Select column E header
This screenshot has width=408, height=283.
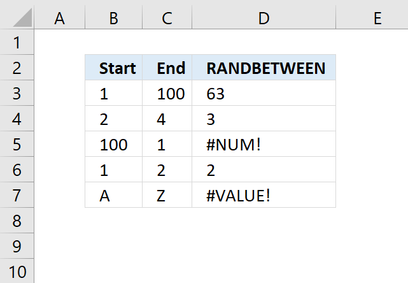pos(372,18)
